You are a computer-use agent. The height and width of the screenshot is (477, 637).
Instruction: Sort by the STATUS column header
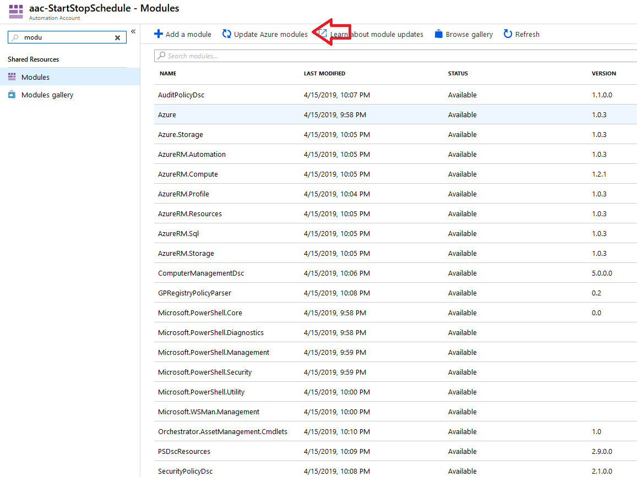[458, 74]
